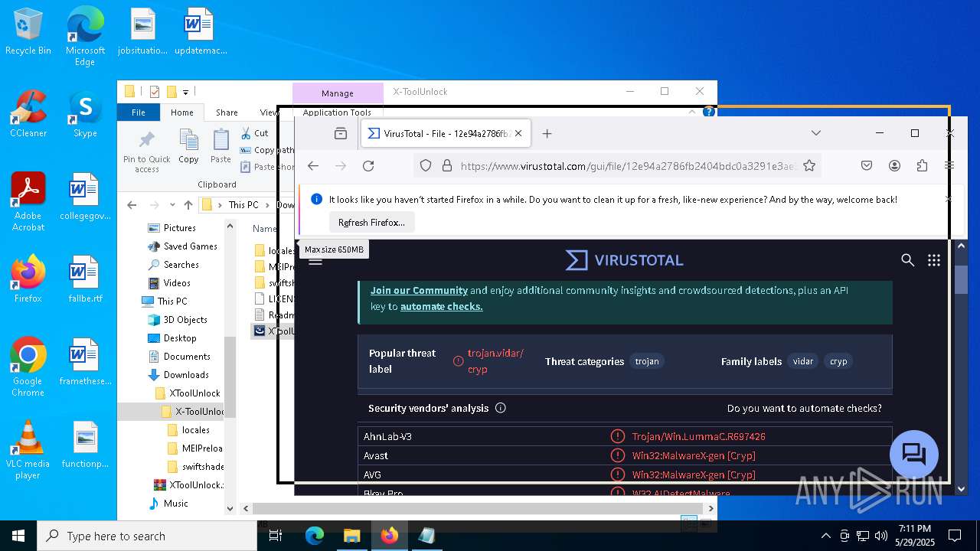Screen dimensions: 980x551
Task: Select This PC in navigation tree
Action: pyautogui.click(x=172, y=302)
